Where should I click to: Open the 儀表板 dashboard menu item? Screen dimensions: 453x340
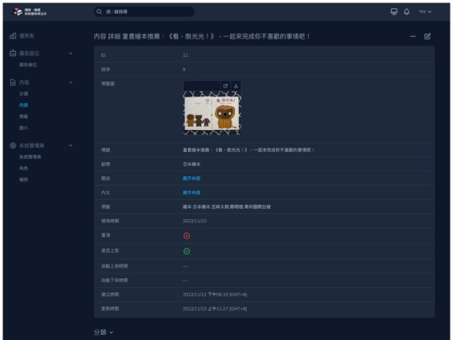point(27,36)
